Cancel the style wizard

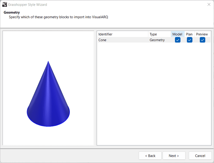point(200,156)
